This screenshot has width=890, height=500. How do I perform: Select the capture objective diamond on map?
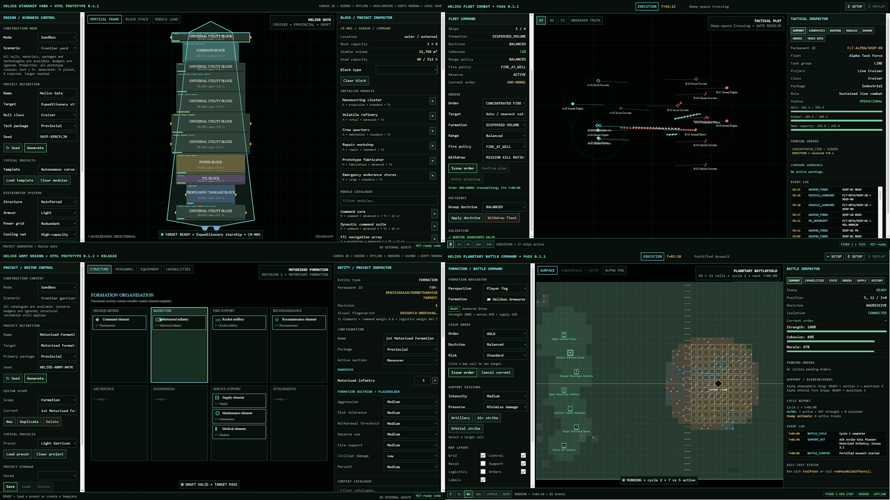click(718, 383)
